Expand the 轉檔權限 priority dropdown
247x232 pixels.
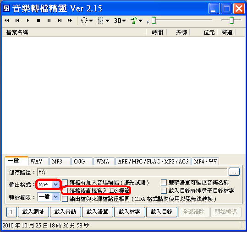[56, 197]
